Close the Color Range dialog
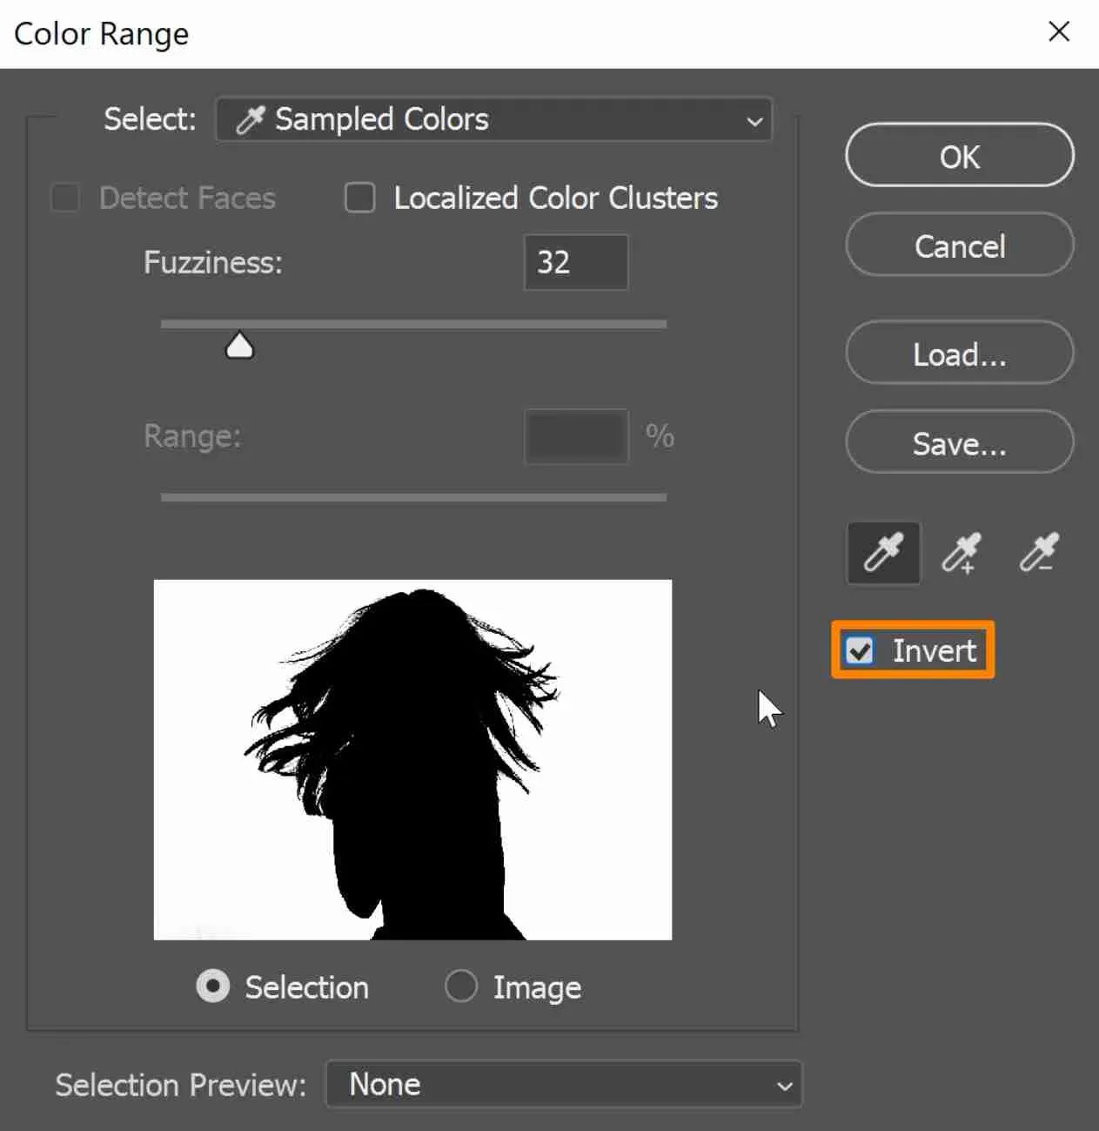This screenshot has width=1099, height=1131. coord(1059,32)
